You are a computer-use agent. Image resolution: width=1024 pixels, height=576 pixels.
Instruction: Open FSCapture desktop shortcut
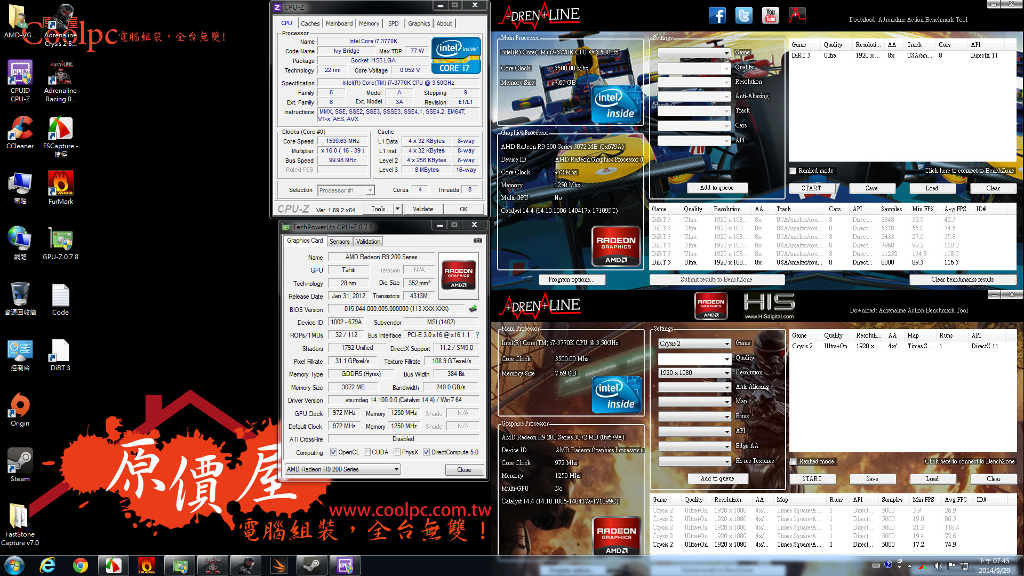[61, 137]
